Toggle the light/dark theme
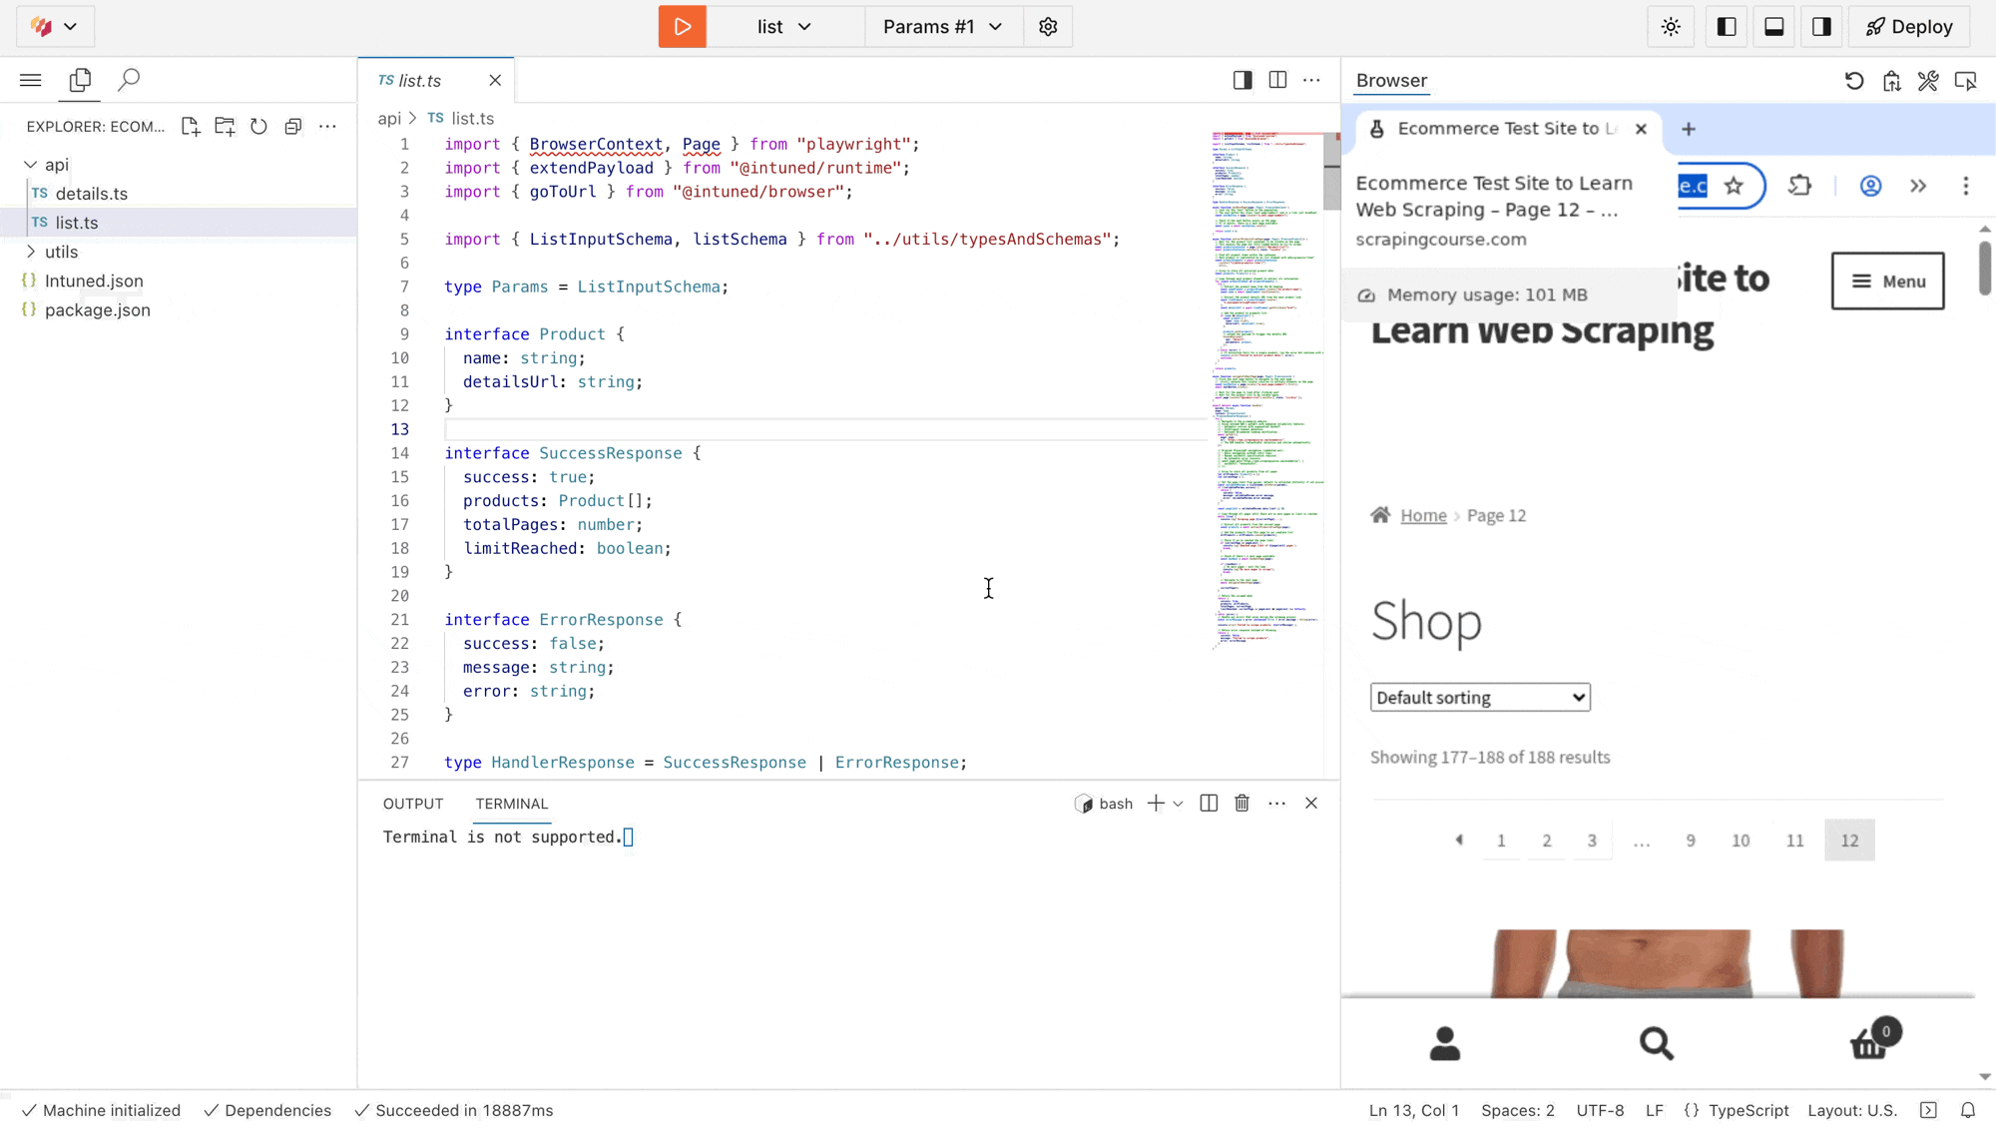 (x=1671, y=27)
